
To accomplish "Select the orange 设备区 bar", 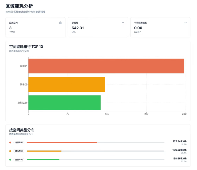I will (67, 84).
